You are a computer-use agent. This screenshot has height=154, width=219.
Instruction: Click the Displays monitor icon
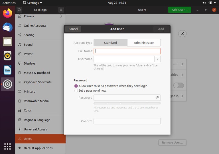coord(20,63)
